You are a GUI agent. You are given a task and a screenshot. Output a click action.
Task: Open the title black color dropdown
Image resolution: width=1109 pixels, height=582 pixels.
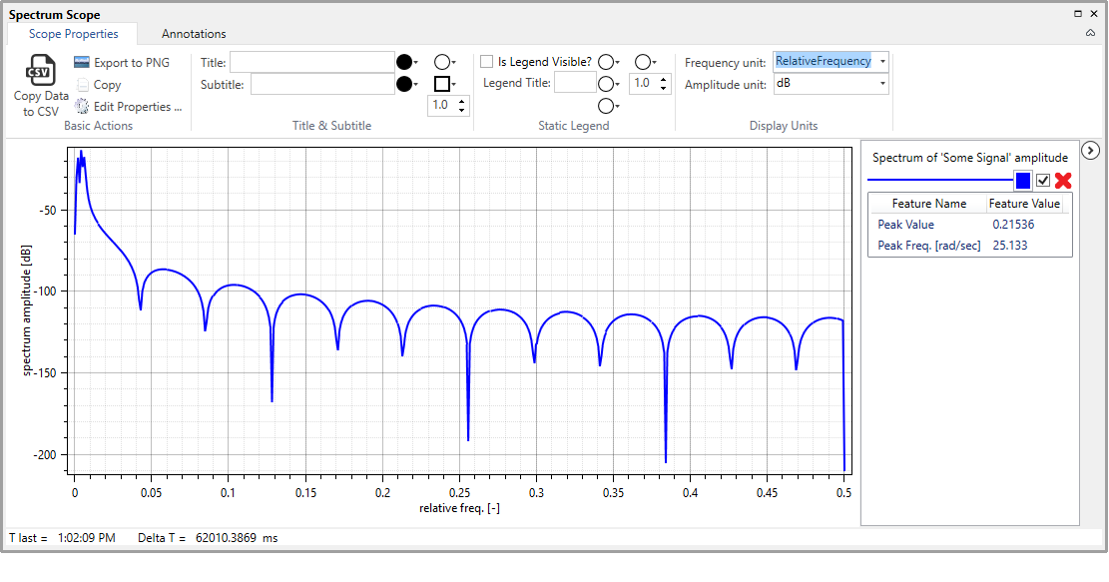coord(406,62)
